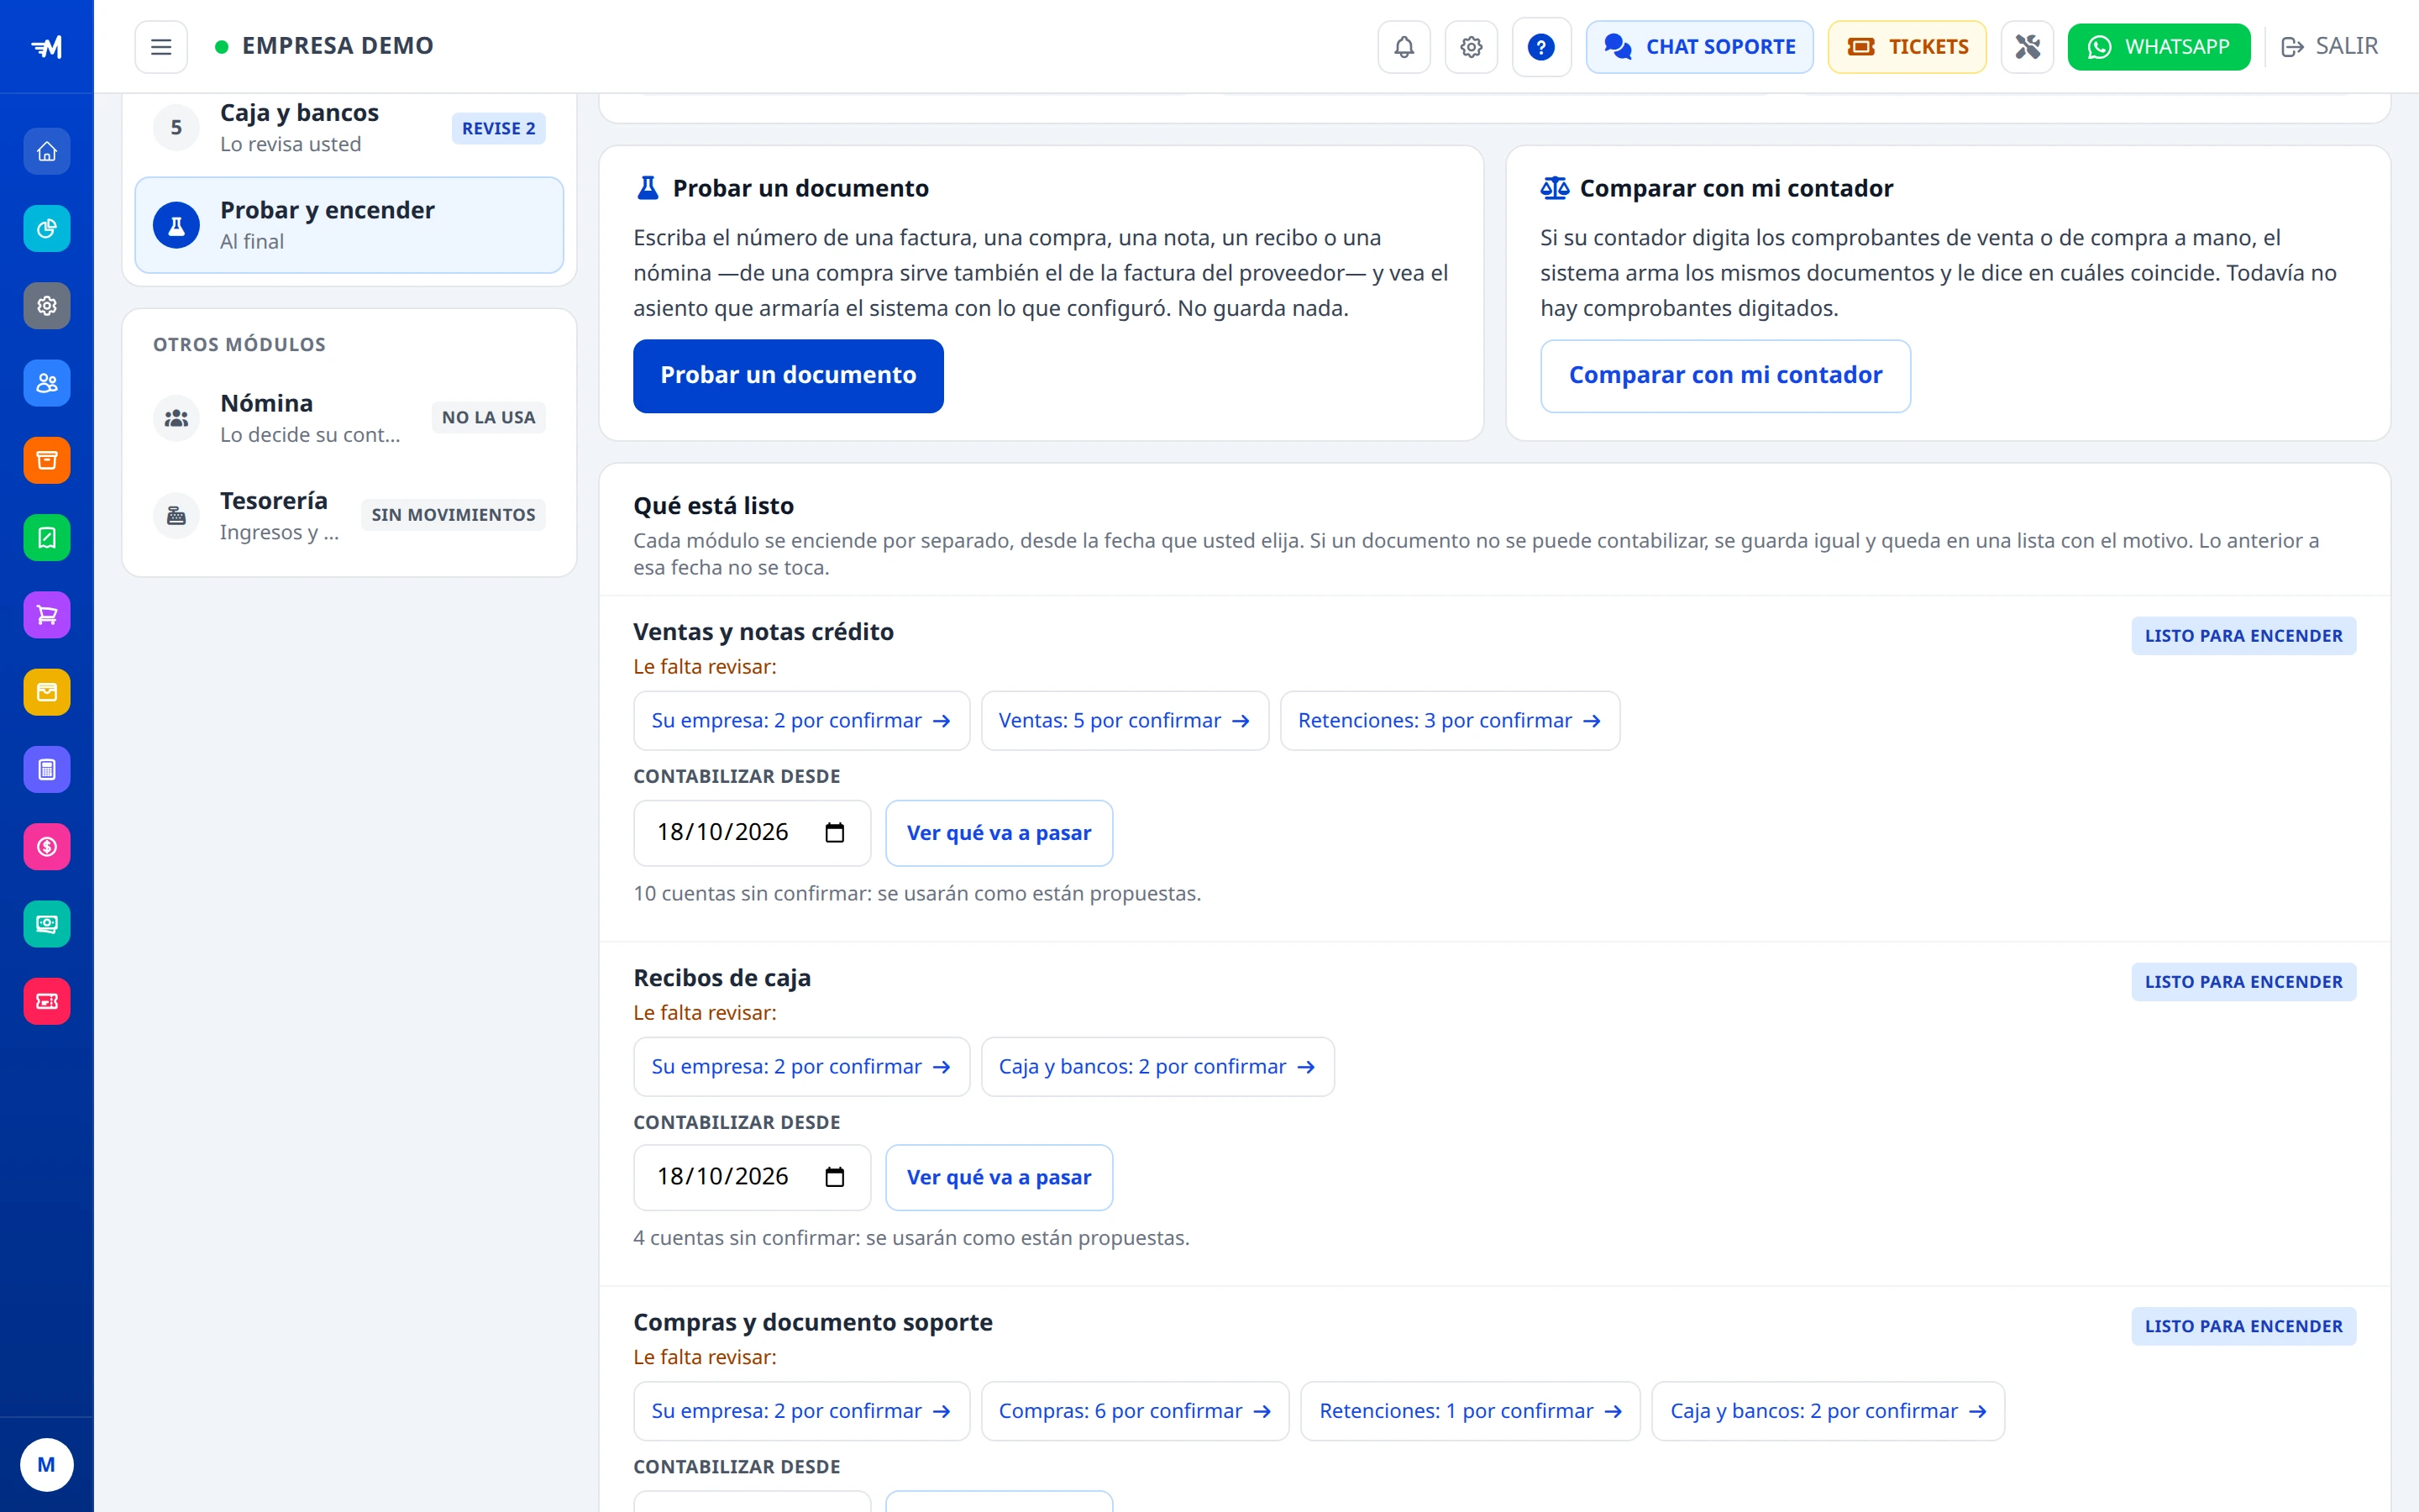Open settings gear in top bar
2419x1512 pixels.
(x=1472, y=47)
